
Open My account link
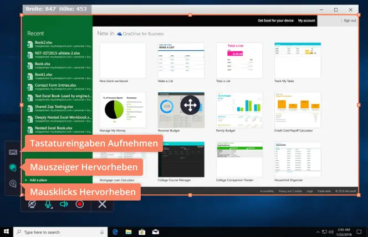[306, 20]
